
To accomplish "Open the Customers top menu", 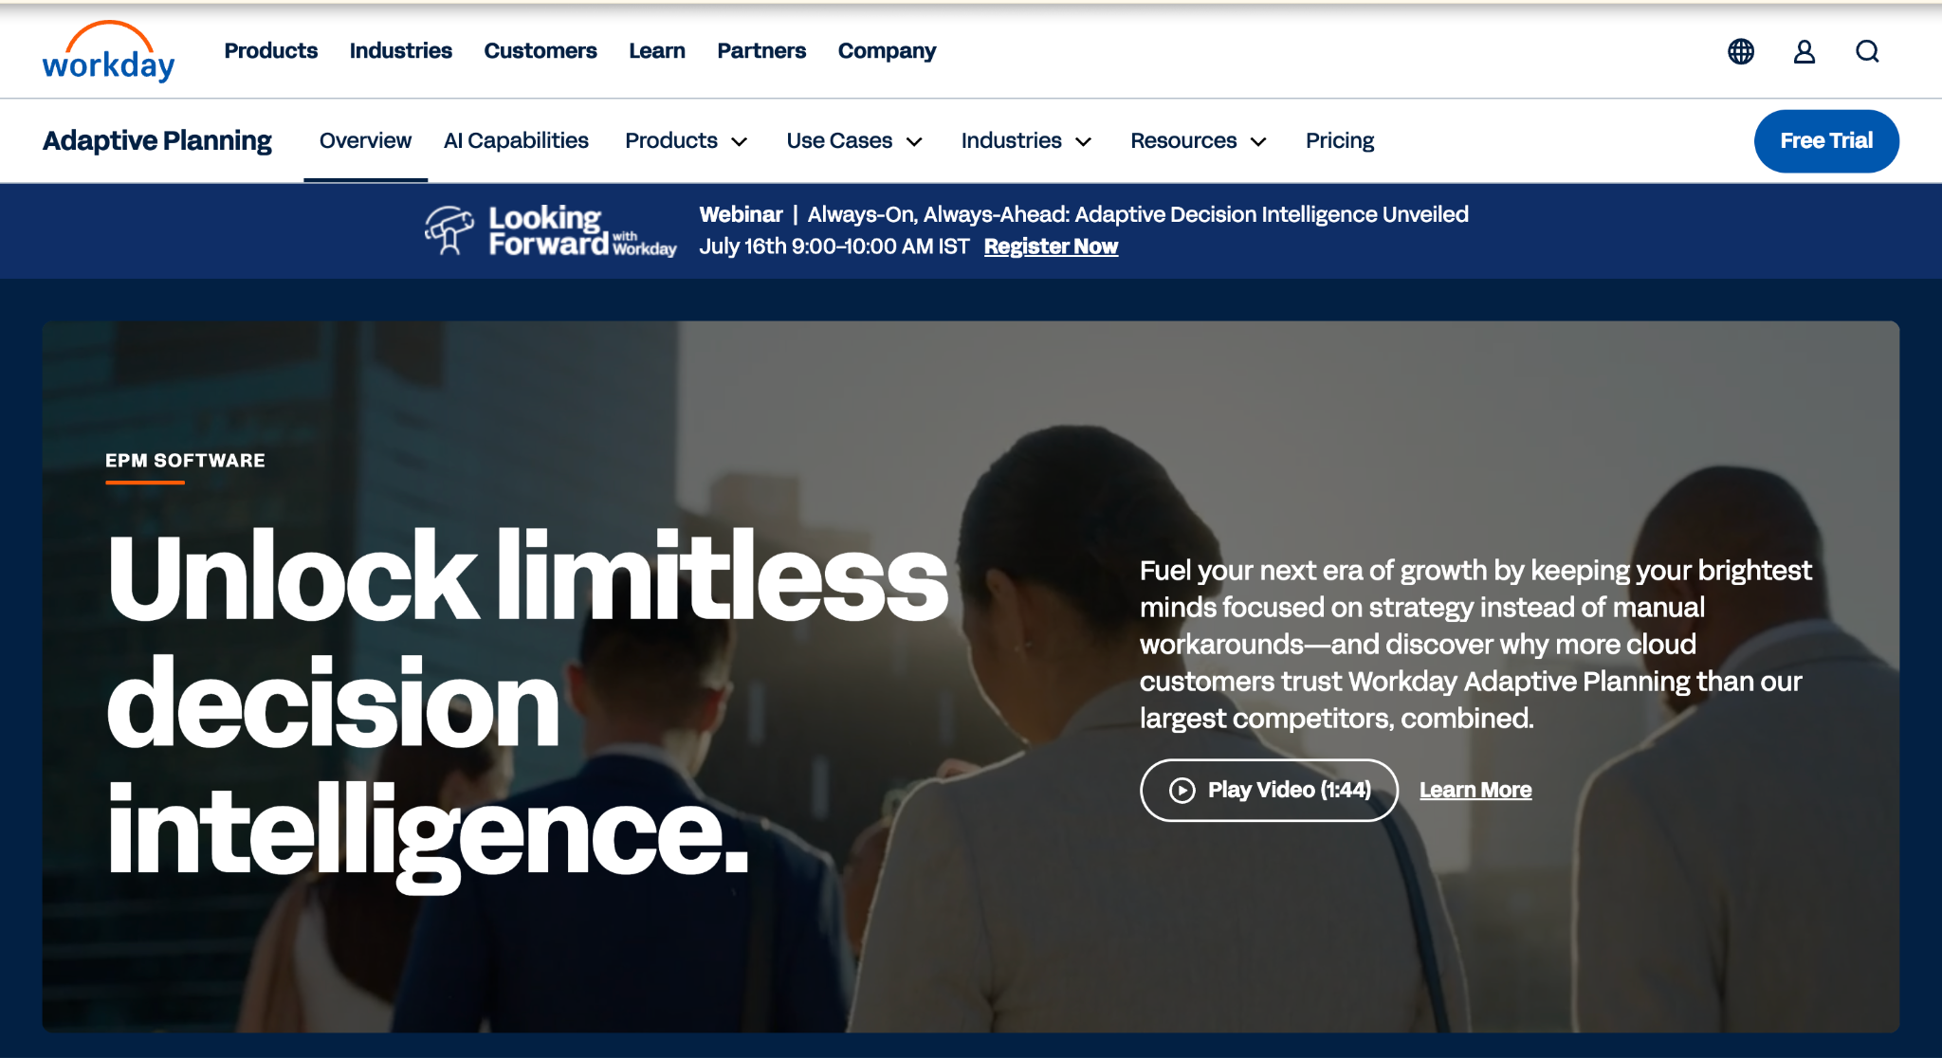I will tap(540, 50).
